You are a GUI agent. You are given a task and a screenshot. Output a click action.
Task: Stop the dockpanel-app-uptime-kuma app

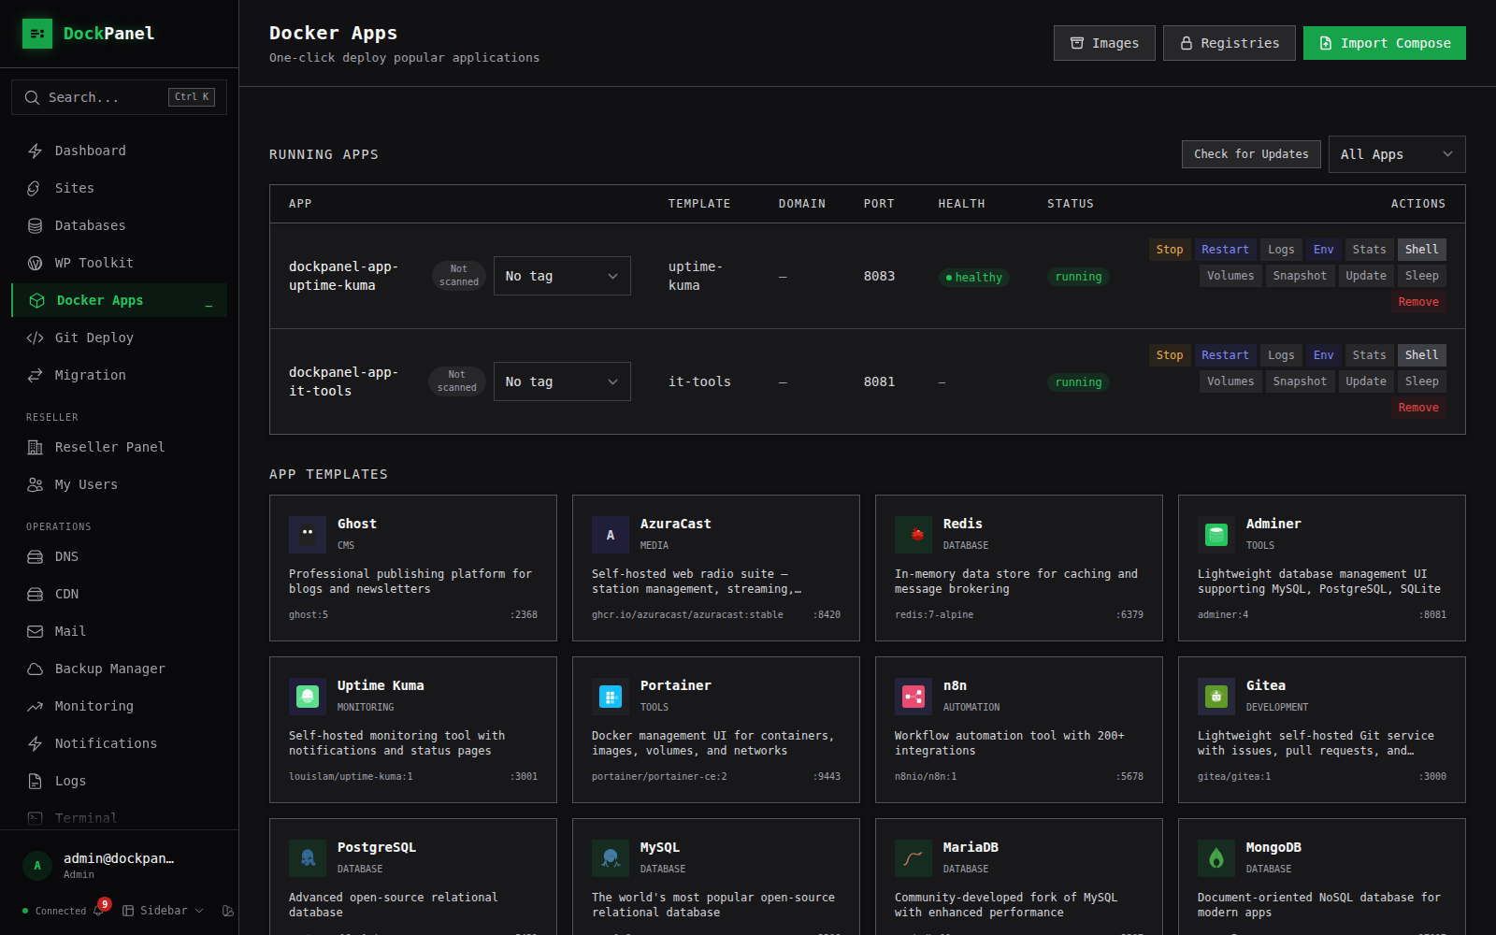click(1170, 250)
